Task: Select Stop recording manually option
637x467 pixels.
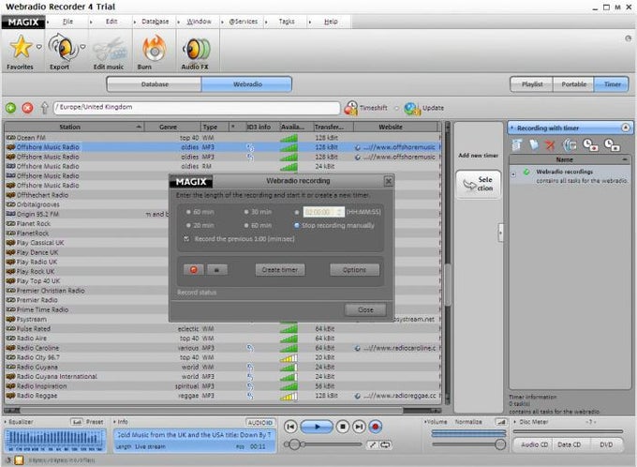Action: pos(297,225)
